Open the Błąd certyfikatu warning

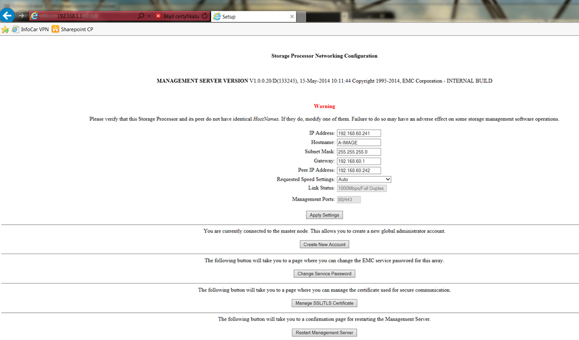181,16
